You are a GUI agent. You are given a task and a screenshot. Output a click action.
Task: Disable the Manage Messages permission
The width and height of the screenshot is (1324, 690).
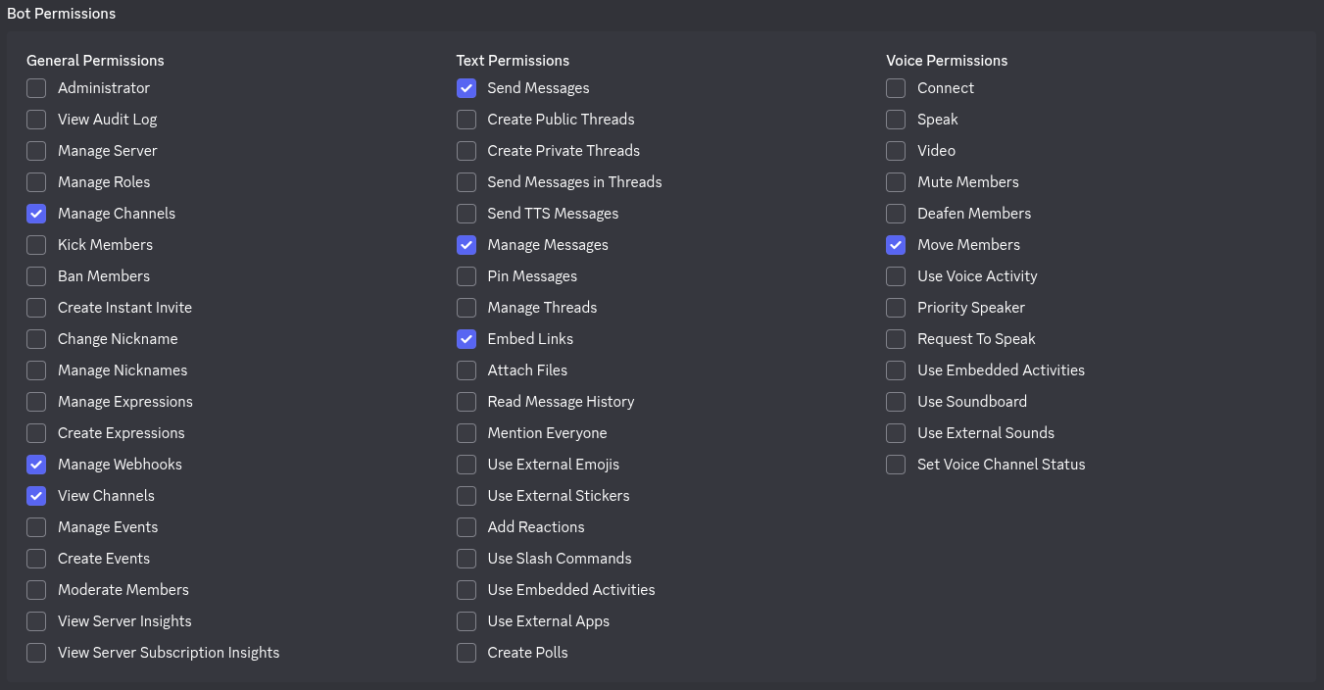(466, 244)
